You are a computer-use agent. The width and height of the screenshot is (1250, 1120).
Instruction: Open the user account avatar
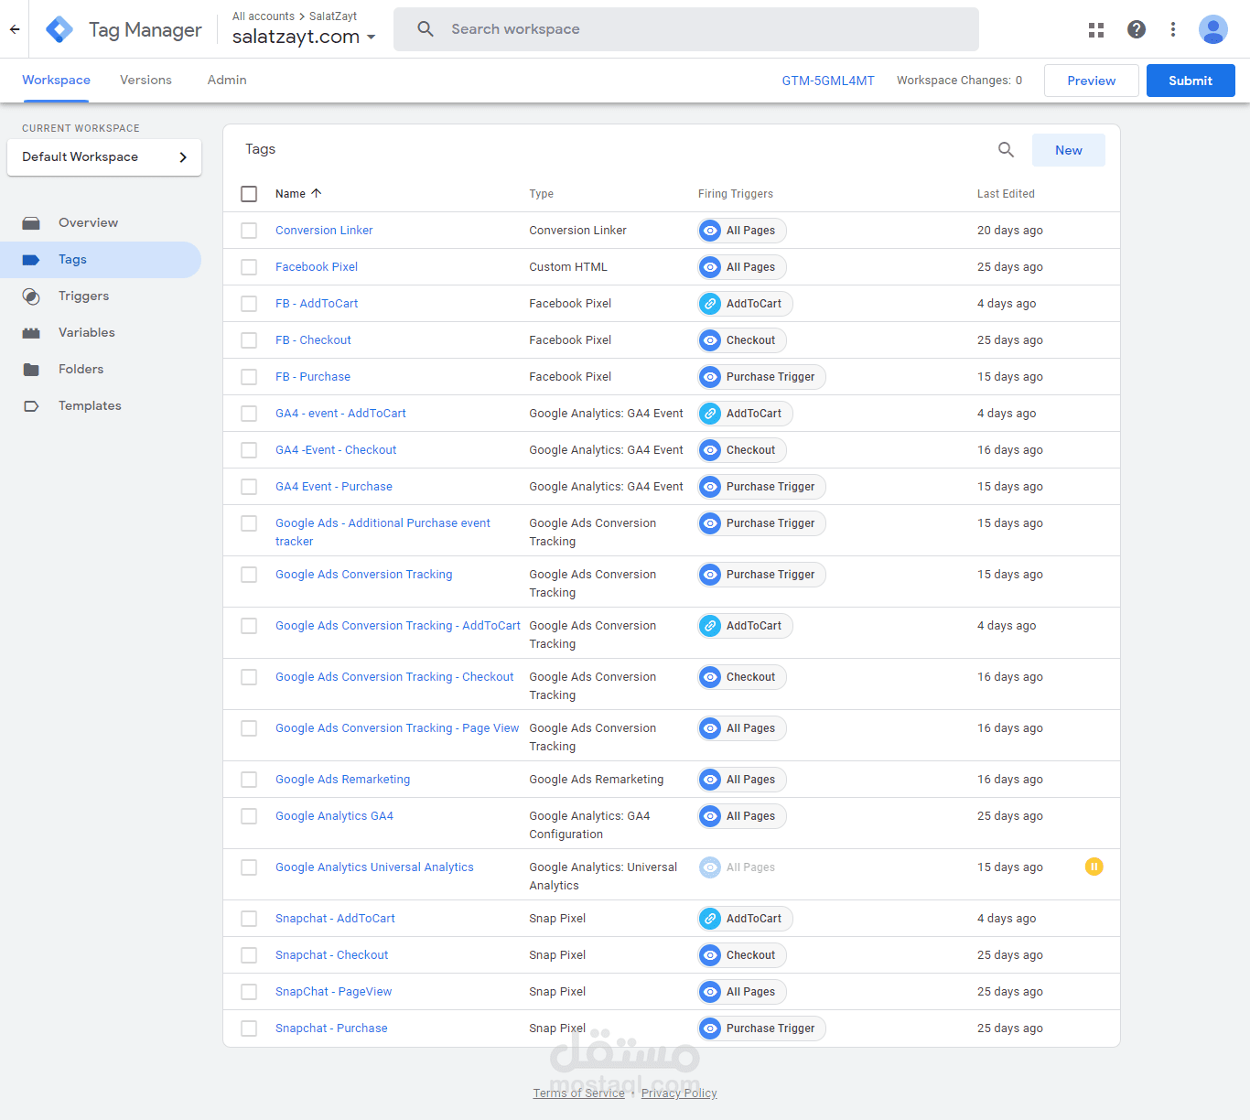pos(1213,29)
